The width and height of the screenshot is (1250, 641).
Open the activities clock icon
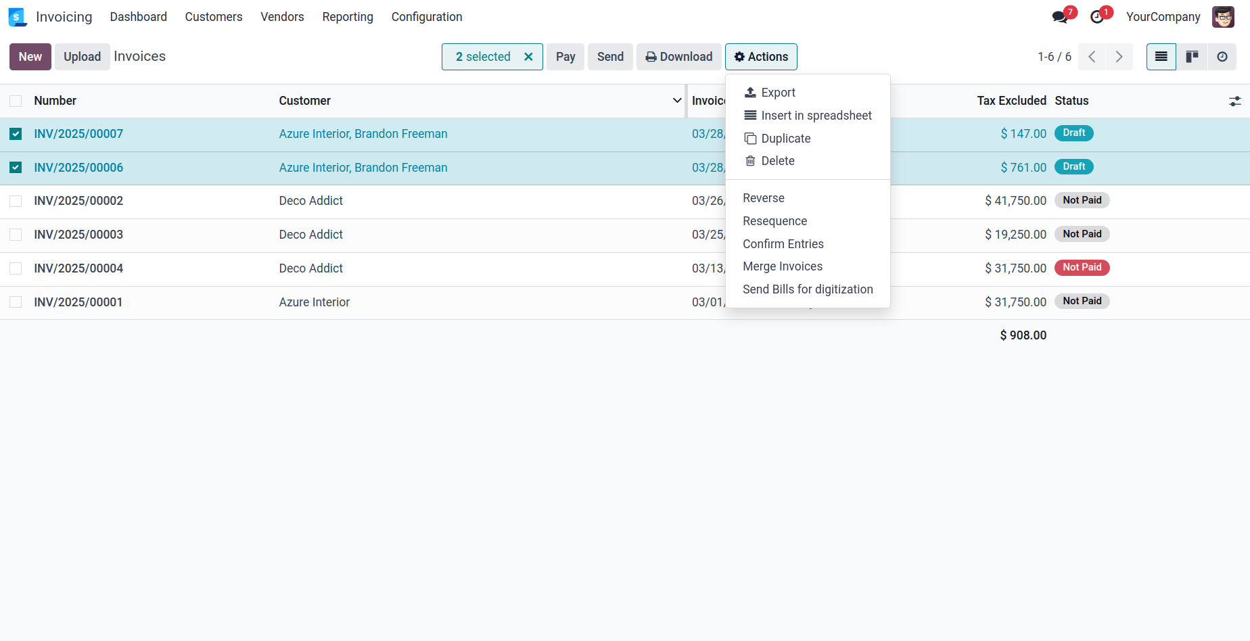click(1097, 17)
